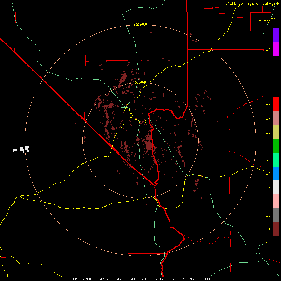This screenshot has width=281, height=281.
Task: Click the magenta UK color swatch
Action: 276,49
